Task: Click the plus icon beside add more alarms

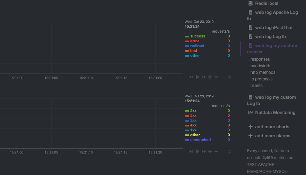Action: [x=251, y=135]
